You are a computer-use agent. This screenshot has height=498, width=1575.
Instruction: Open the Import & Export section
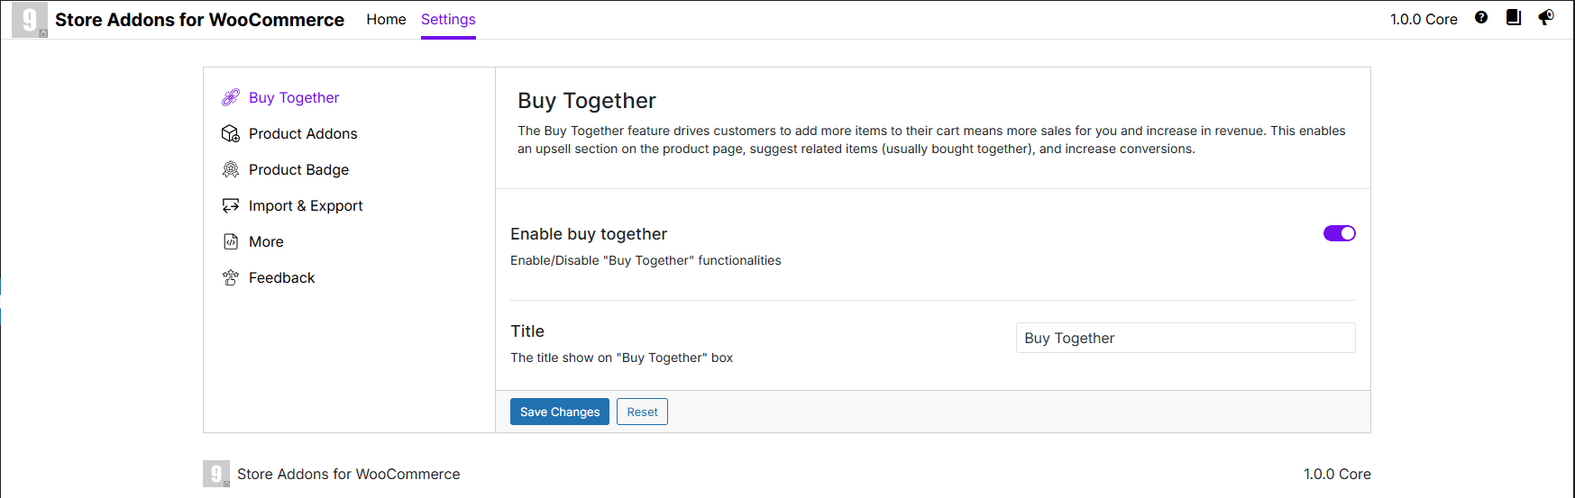[306, 205]
